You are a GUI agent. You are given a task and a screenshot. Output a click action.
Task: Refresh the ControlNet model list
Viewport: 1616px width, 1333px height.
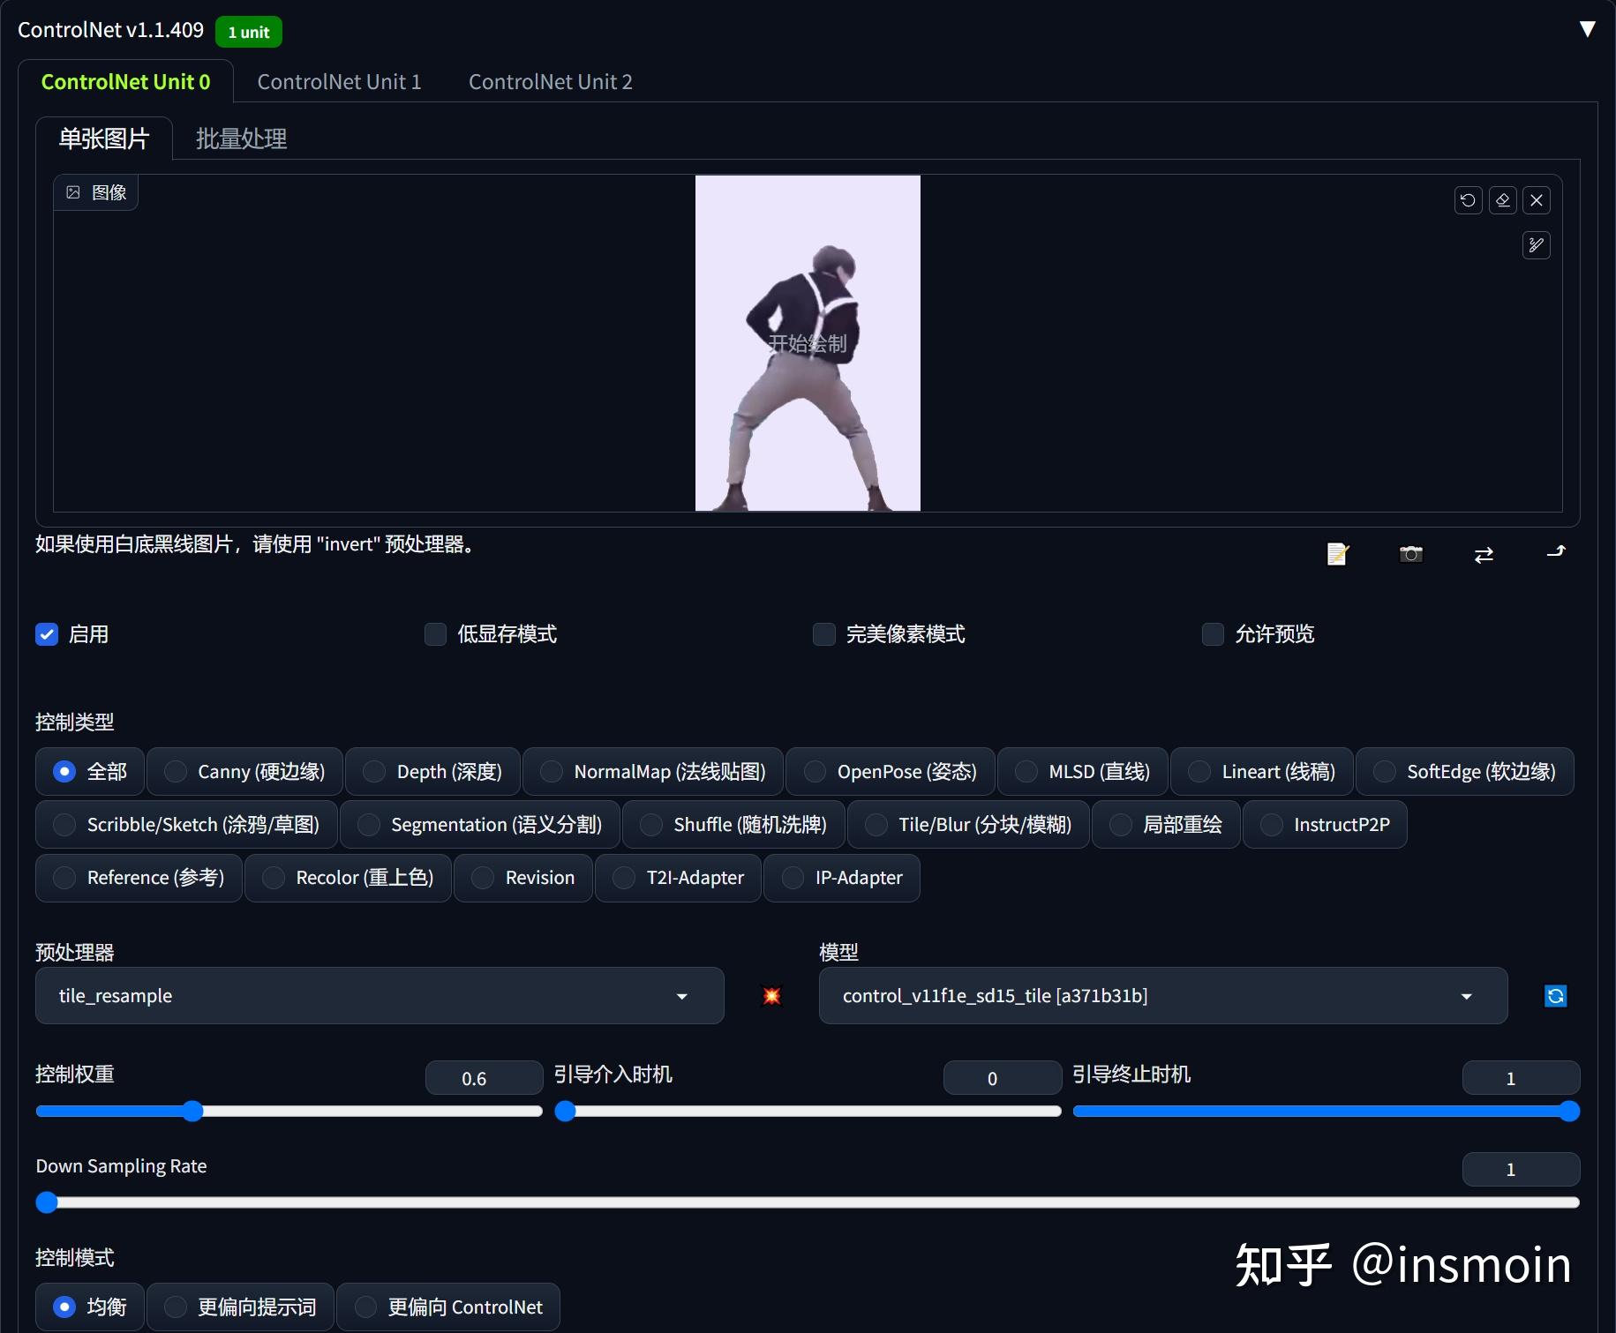1554,996
